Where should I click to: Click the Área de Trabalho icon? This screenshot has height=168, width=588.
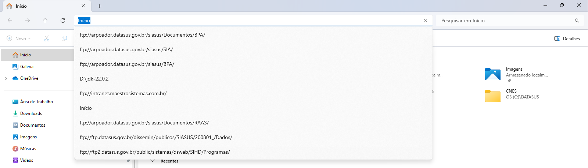click(15, 102)
